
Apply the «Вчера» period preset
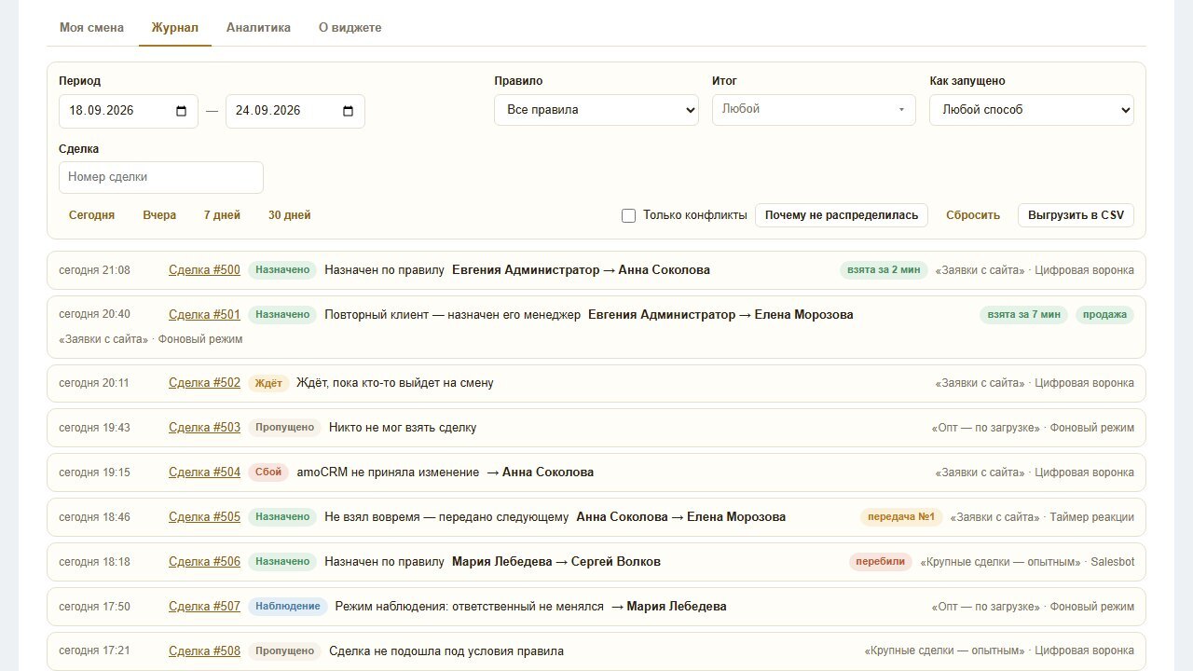pyautogui.click(x=159, y=215)
